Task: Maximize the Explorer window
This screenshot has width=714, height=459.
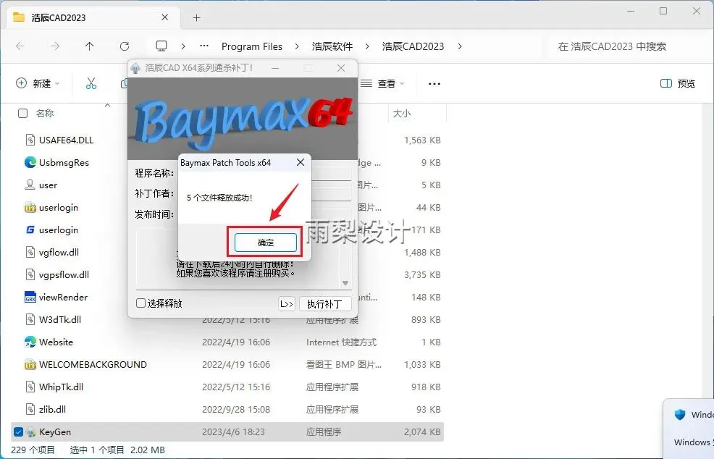Action: point(663,11)
